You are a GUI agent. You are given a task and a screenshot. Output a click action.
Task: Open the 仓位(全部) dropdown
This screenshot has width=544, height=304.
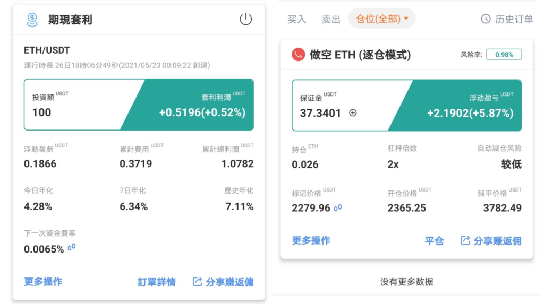click(381, 19)
